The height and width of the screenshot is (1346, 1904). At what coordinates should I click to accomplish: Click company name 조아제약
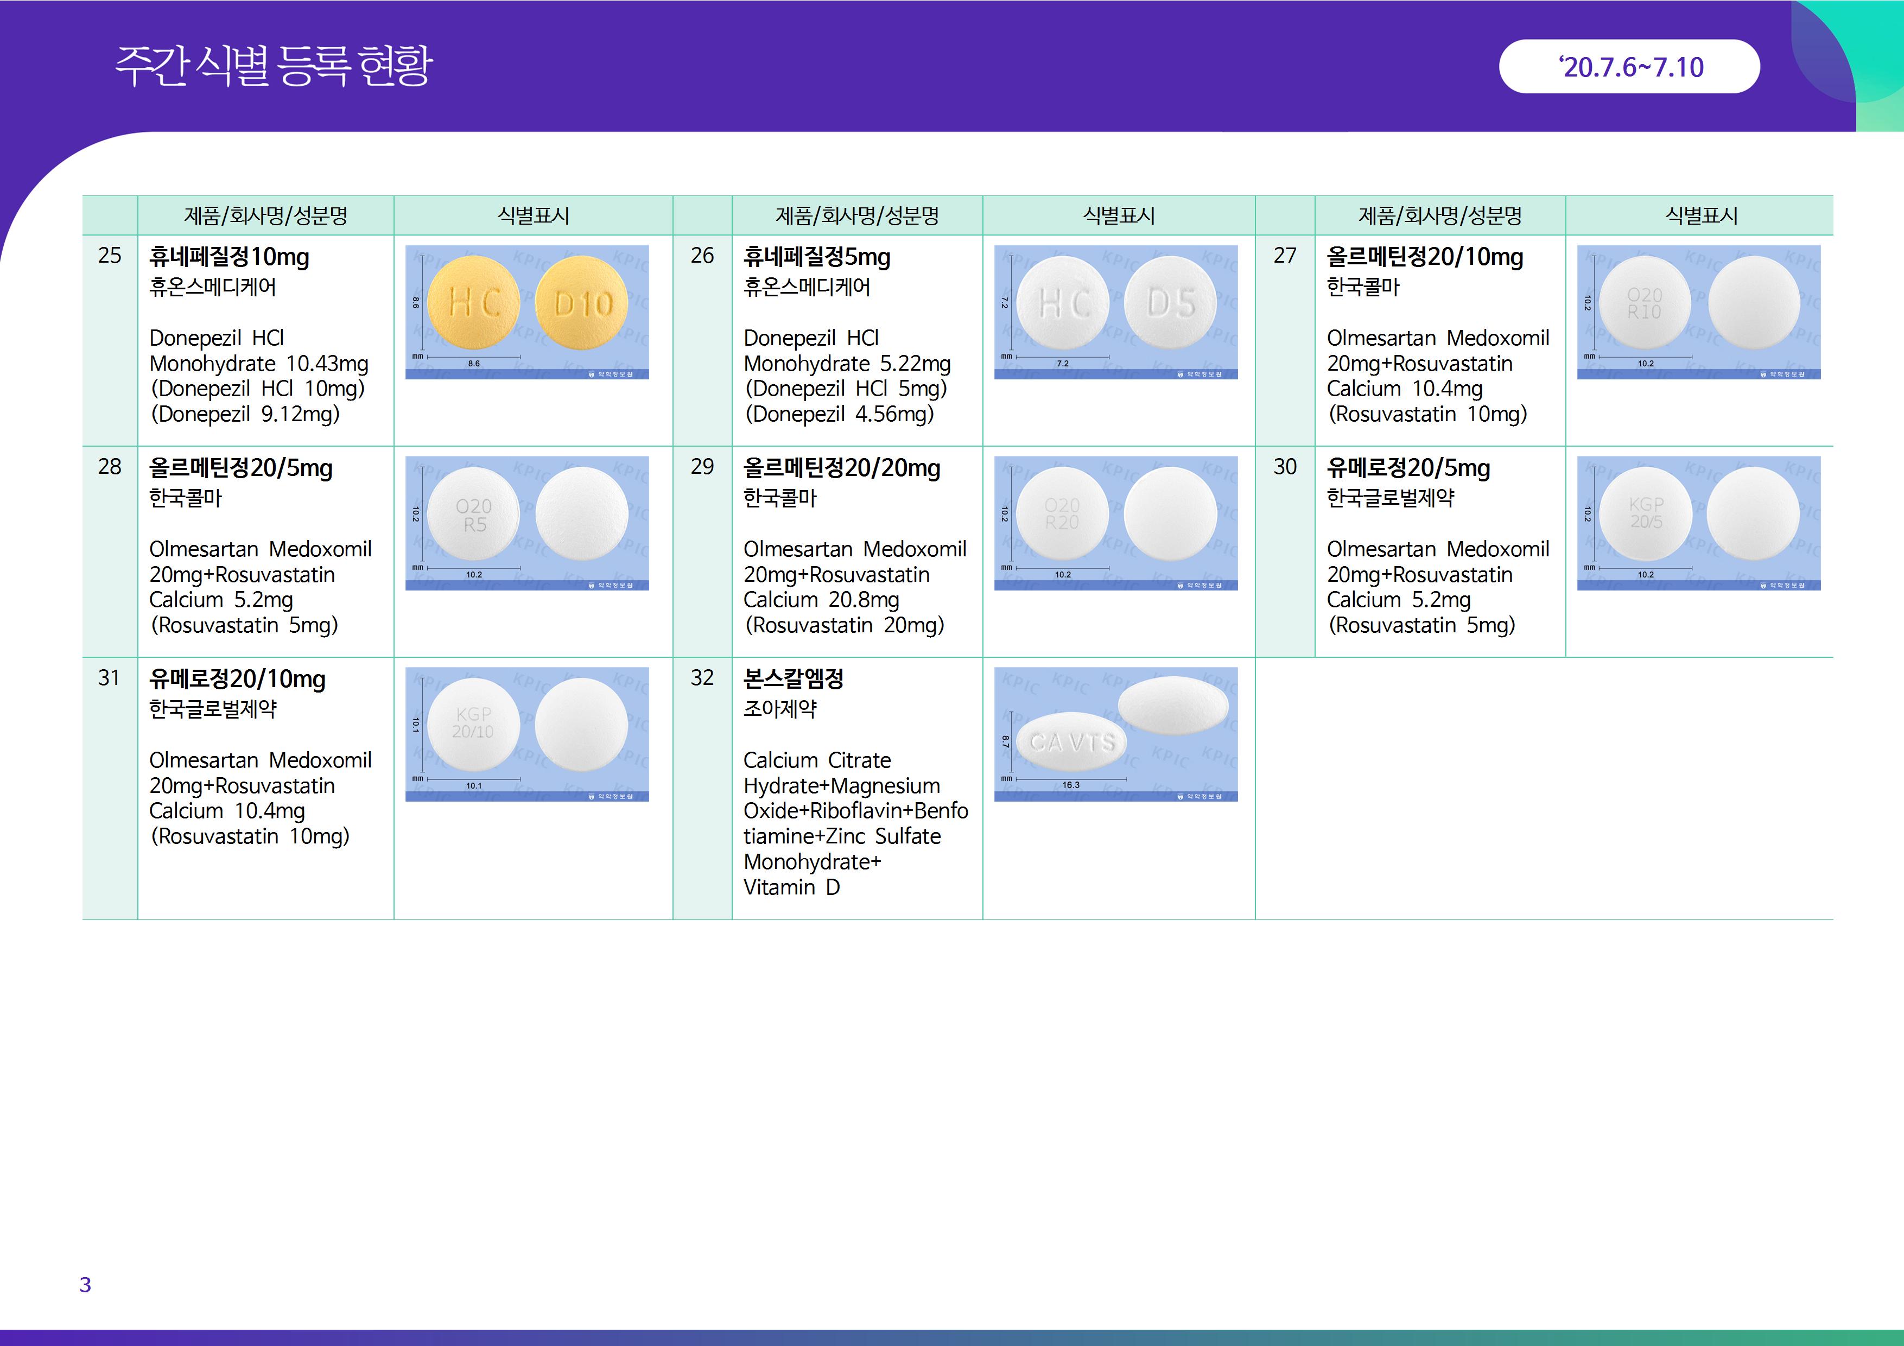click(779, 708)
